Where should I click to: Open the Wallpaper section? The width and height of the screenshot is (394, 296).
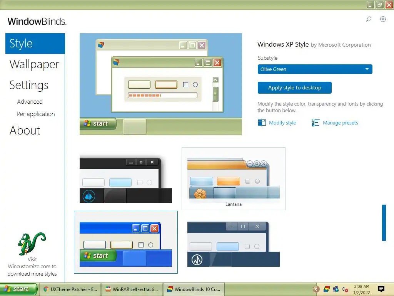tap(34, 64)
